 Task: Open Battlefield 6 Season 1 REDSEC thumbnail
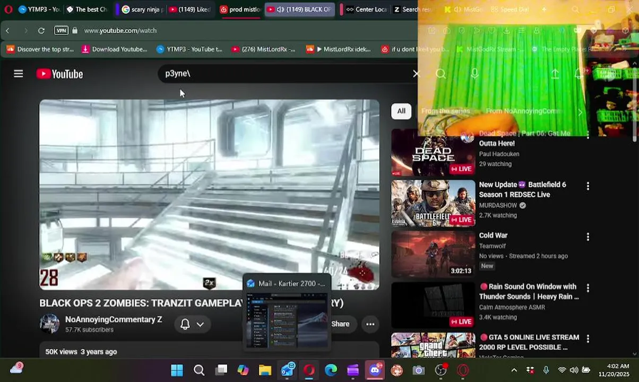tap(433, 204)
